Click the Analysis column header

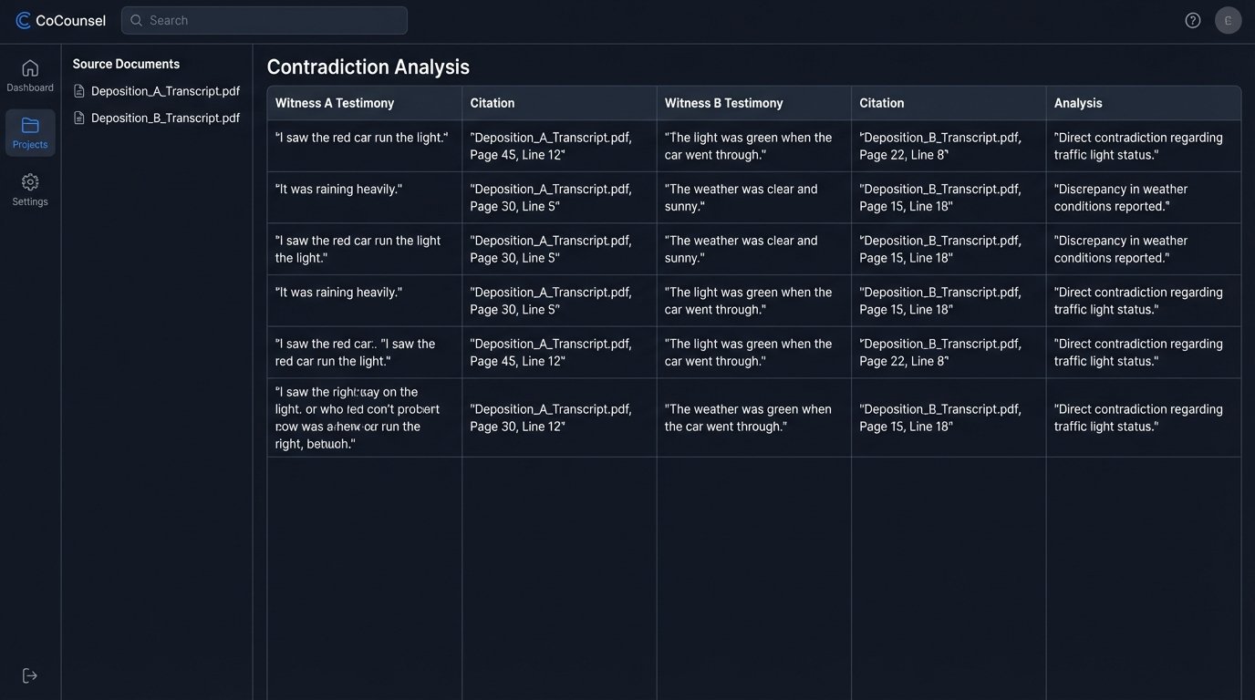pyautogui.click(x=1077, y=103)
